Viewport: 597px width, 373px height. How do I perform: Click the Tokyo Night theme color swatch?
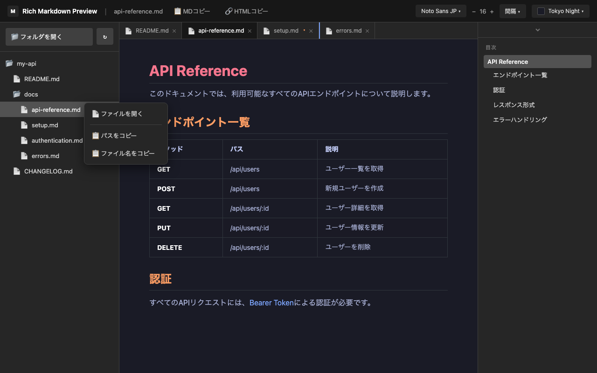[x=541, y=11]
